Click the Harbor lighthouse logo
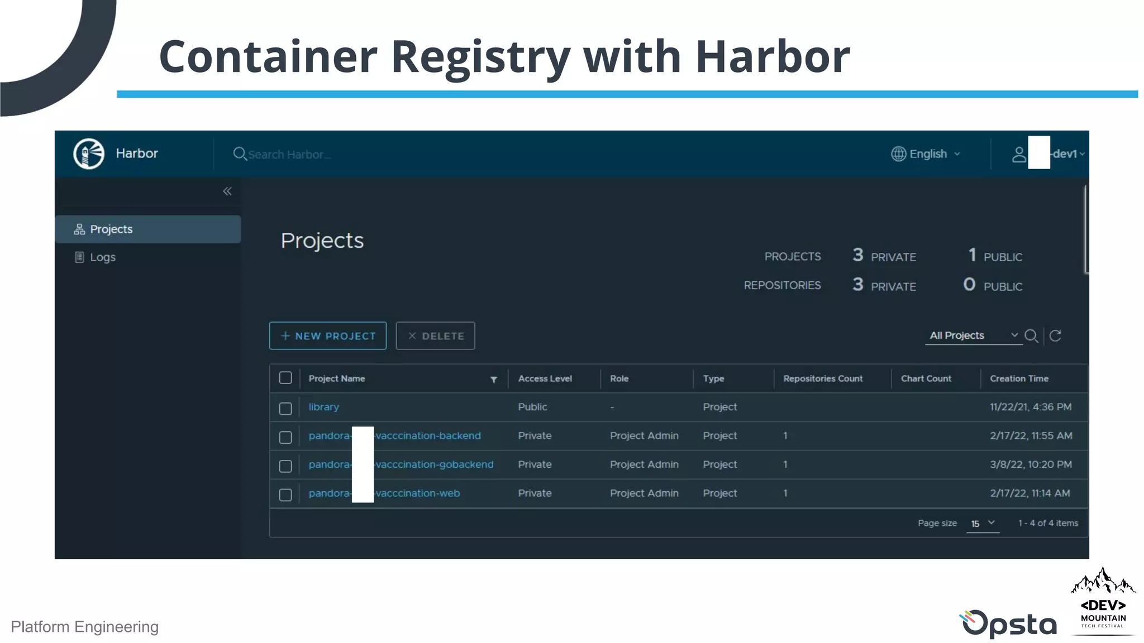1144x643 pixels. pos(89,153)
